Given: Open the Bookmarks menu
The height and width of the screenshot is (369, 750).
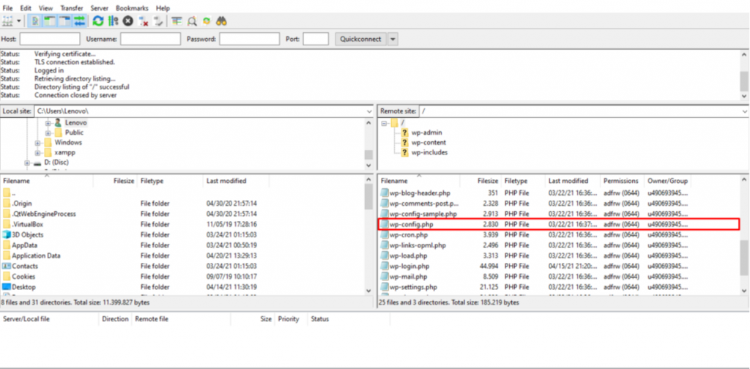Looking at the screenshot, I should click(132, 7).
